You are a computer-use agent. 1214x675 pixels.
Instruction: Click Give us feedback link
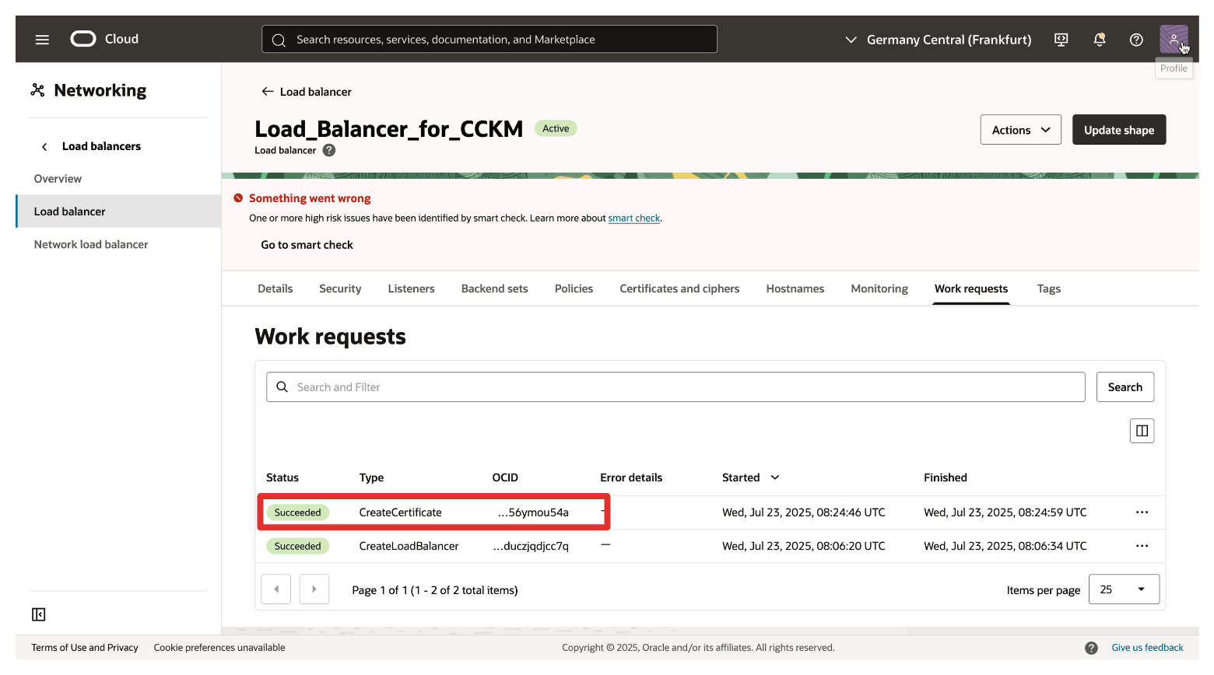pos(1147,648)
